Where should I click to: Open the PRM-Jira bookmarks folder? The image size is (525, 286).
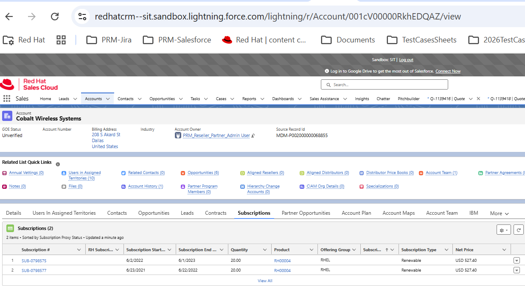tap(109, 40)
